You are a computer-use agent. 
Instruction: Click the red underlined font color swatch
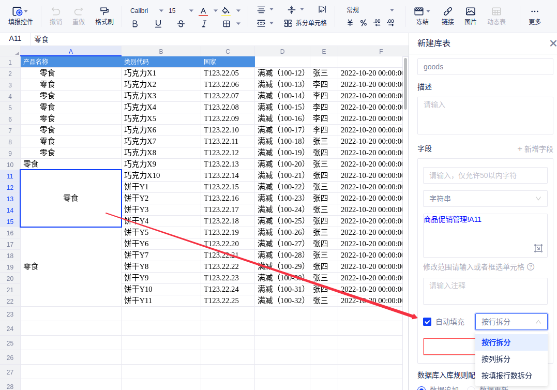pyautogui.click(x=203, y=11)
